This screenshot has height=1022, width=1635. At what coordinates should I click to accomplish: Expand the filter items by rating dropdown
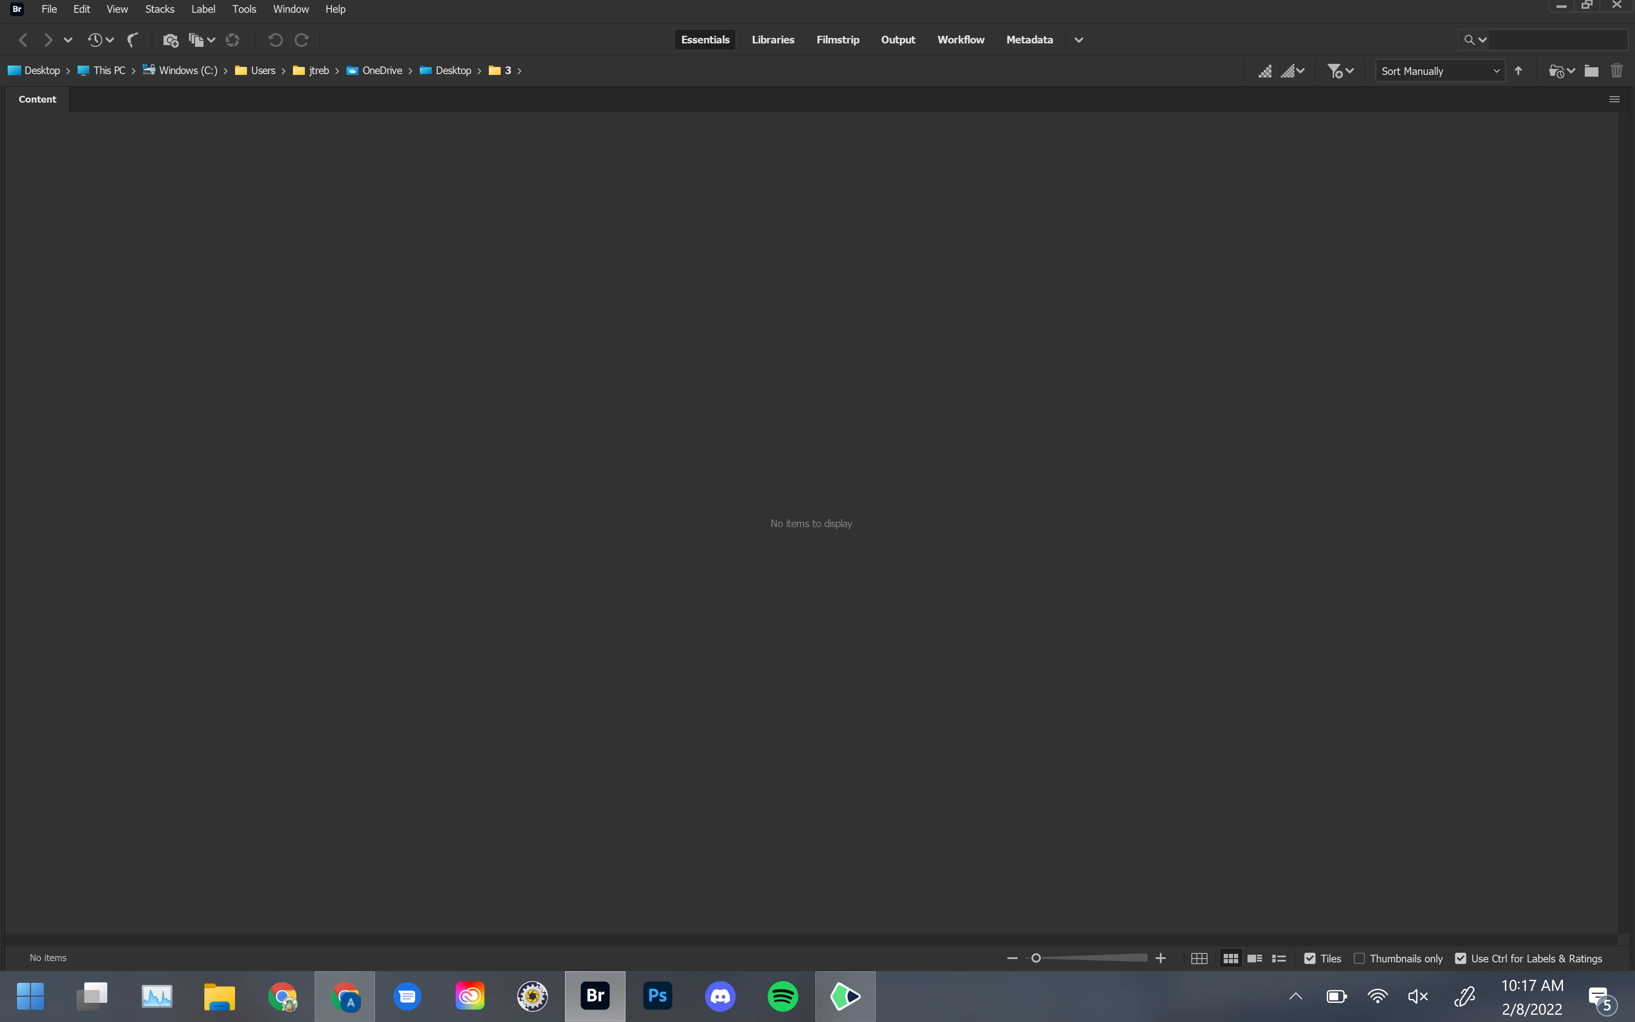[x=1340, y=71]
